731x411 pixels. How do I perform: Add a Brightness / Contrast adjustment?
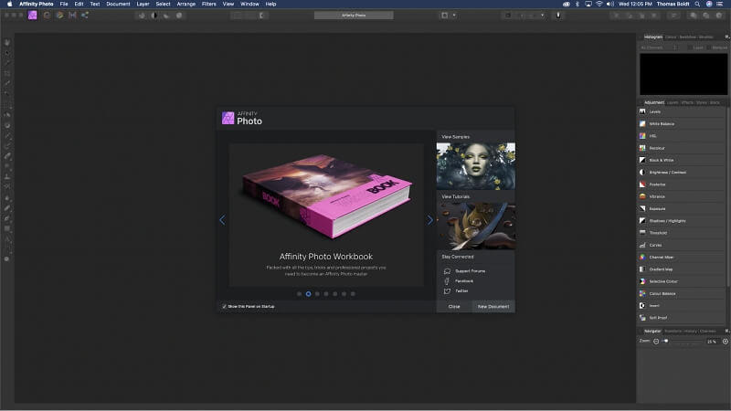click(x=681, y=173)
